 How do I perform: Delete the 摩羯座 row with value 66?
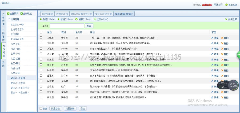click(x=225, y=76)
